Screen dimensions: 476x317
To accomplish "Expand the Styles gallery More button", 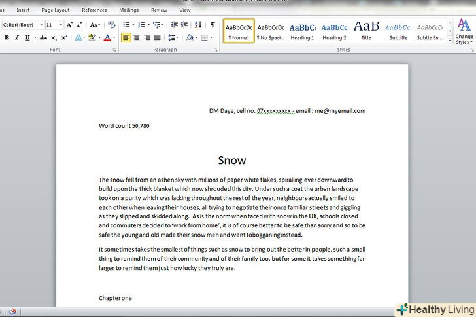I will click(x=450, y=40).
